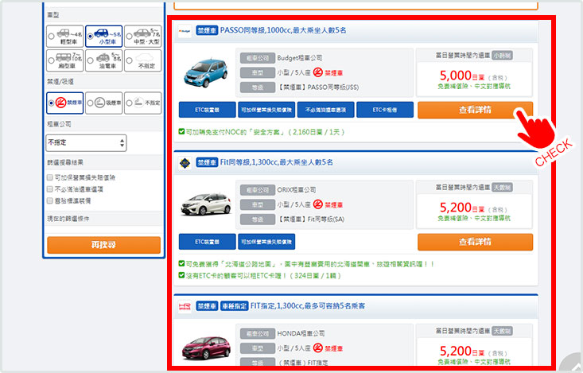Viewport: 583px width, 373px height.
Task: Click the Honda logo icon
Action: point(185,305)
